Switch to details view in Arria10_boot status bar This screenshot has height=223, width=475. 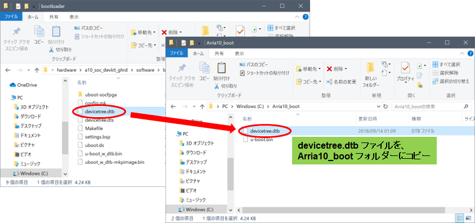(460, 218)
